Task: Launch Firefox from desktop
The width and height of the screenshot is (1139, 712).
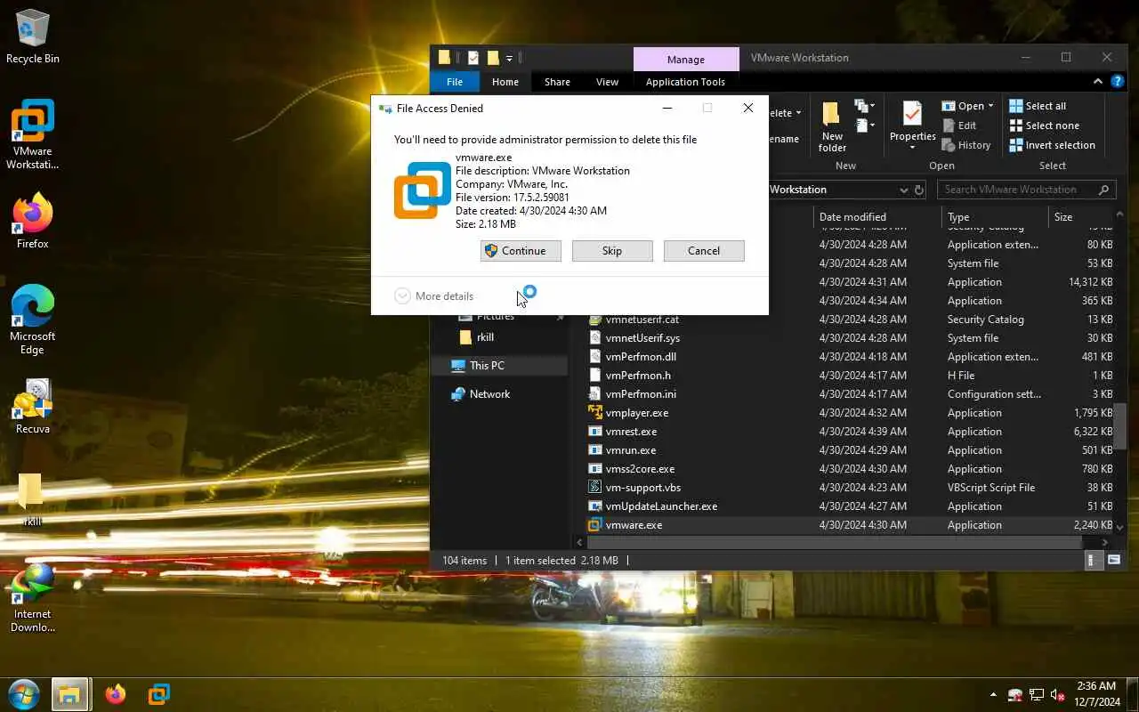Action: tap(32, 221)
